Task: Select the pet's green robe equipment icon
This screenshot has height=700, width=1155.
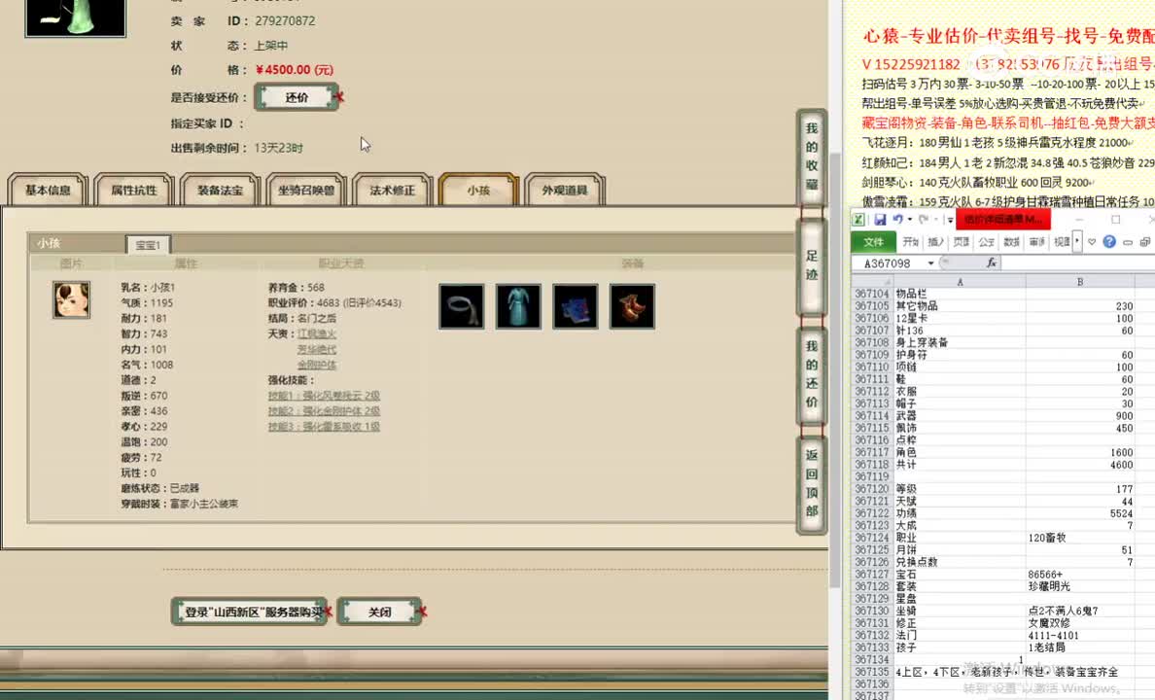Action: [518, 305]
